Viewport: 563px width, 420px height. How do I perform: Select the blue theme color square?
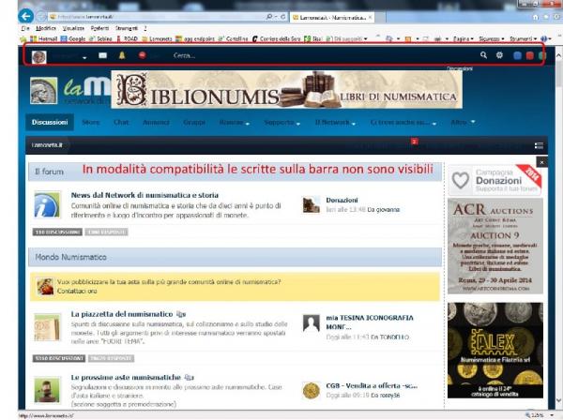point(517,55)
